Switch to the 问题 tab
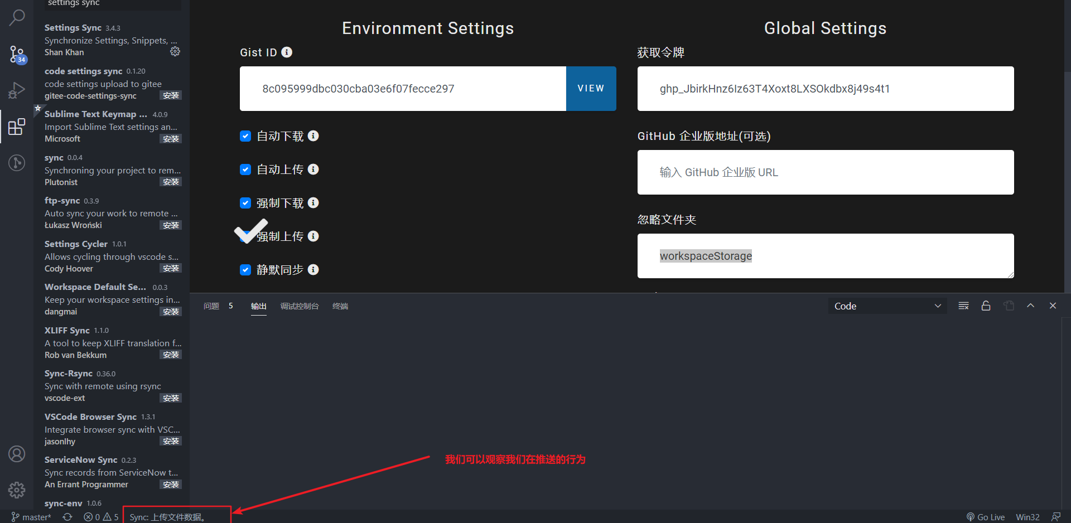 [211, 306]
